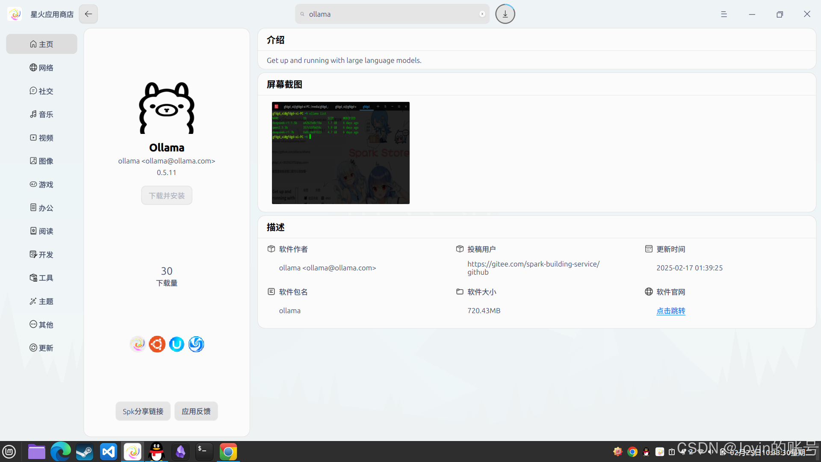Open the download manager icon
Image resolution: width=821 pixels, height=462 pixels.
tap(505, 14)
